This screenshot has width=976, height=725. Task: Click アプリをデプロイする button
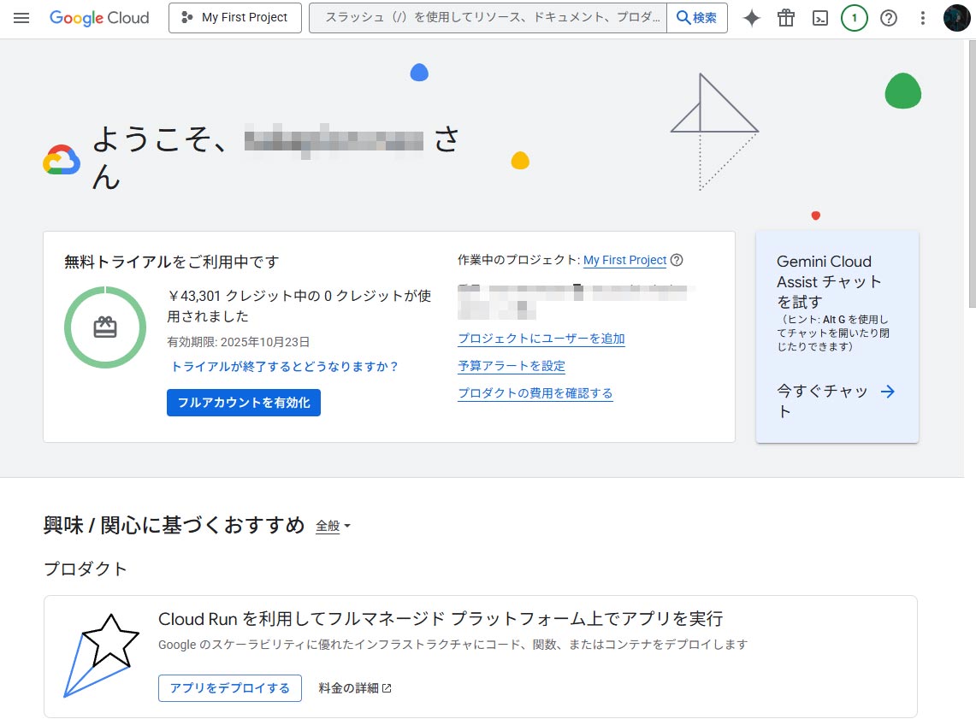point(230,688)
